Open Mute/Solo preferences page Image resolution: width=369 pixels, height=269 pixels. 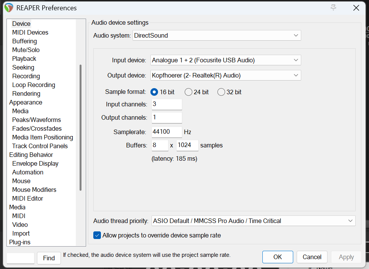[26, 50]
